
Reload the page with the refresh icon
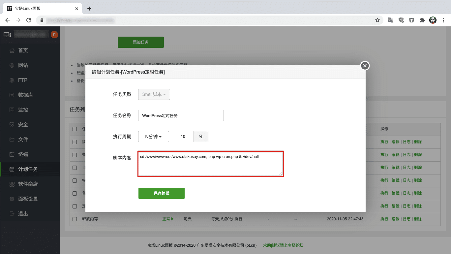tap(29, 20)
